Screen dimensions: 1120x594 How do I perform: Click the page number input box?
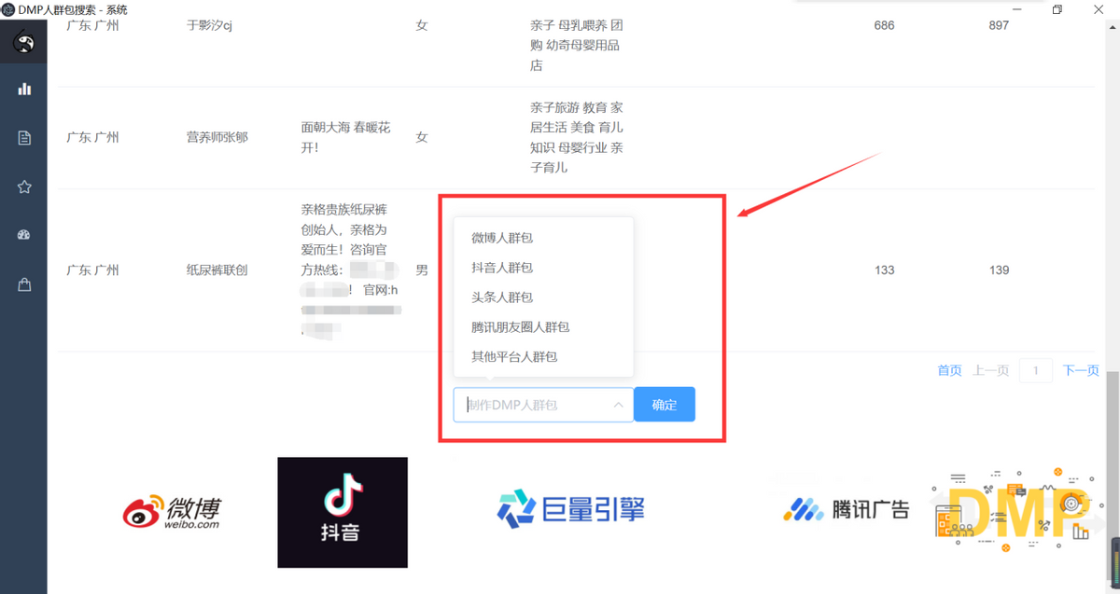(1036, 370)
